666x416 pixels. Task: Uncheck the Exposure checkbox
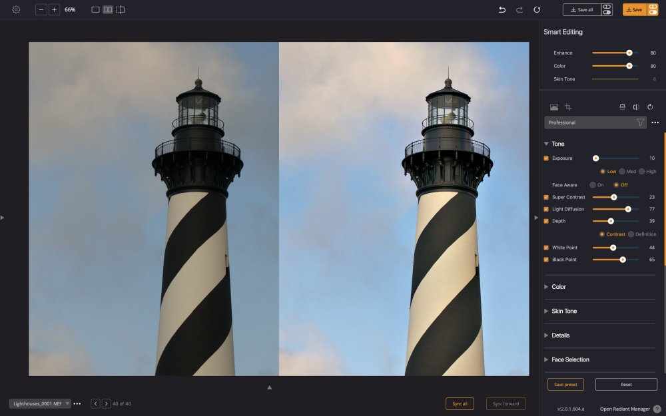tap(546, 158)
